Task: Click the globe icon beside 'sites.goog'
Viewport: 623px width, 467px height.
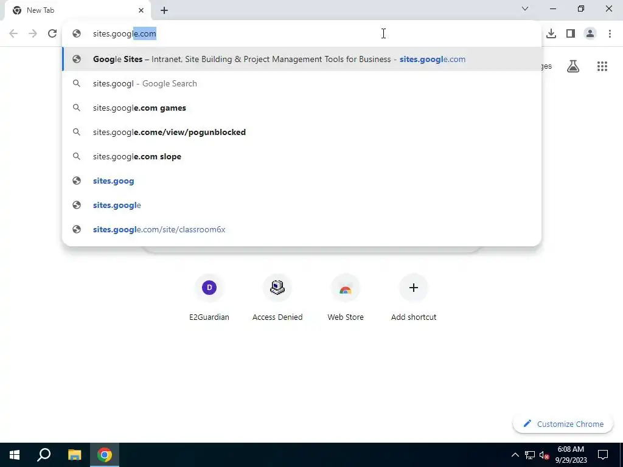Action: [x=77, y=181]
